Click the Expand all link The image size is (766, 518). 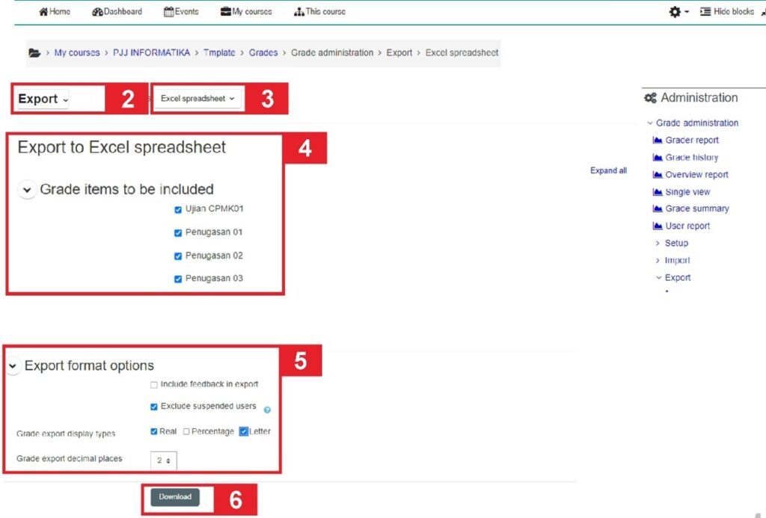coord(608,170)
